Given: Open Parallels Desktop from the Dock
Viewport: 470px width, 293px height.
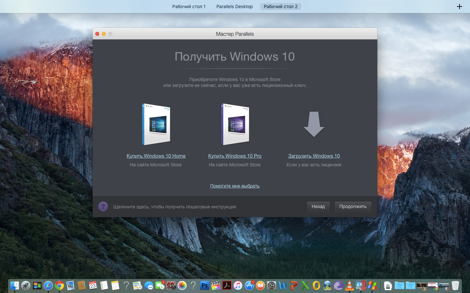Looking at the screenshot, I should 361,286.
